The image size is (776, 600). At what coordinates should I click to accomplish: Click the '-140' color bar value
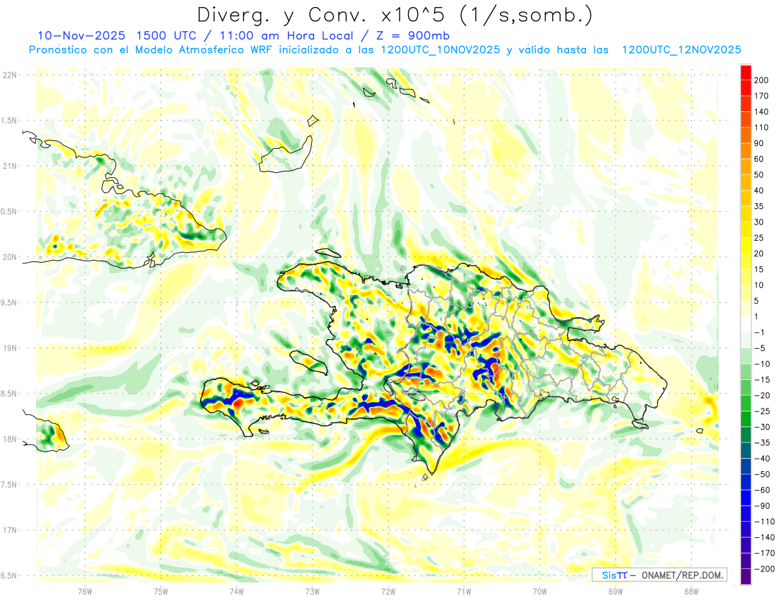coord(764,538)
